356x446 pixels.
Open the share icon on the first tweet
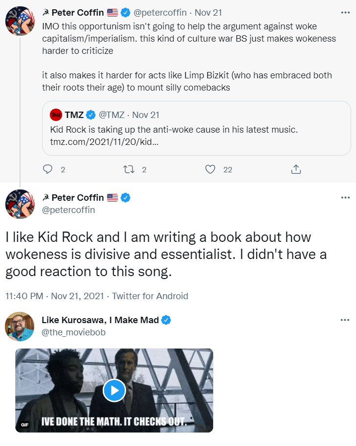[295, 169]
